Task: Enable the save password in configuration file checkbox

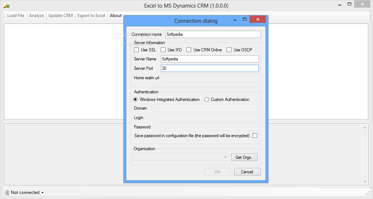Action: (x=255, y=136)
